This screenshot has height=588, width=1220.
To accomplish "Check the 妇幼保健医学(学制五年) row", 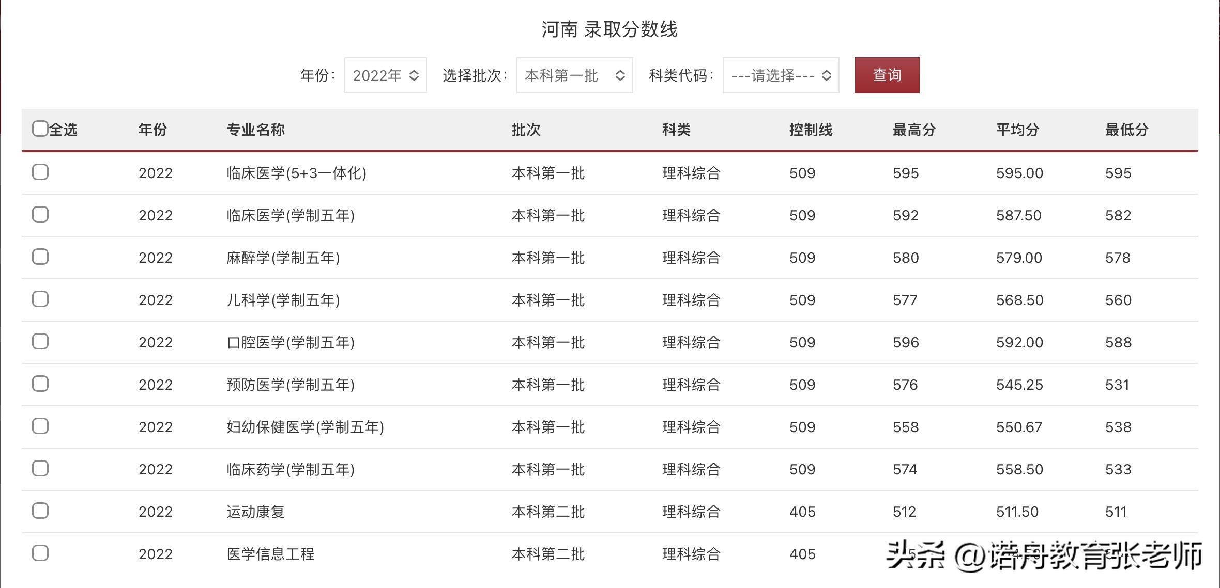I will (x=40, y=426).
